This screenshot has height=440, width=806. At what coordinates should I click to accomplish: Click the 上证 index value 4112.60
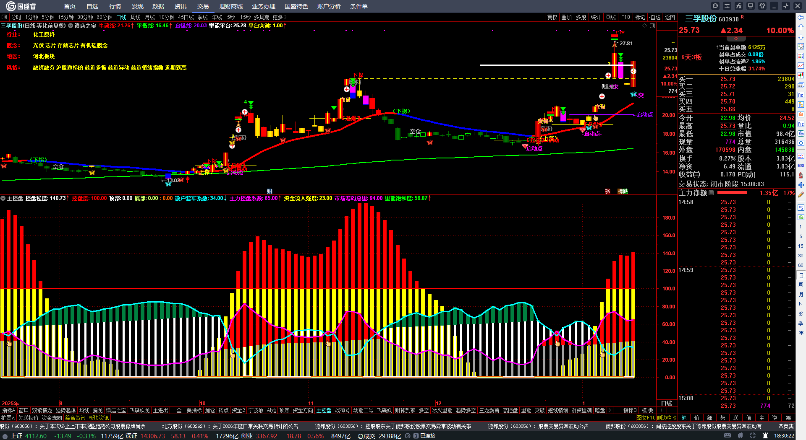36,436
